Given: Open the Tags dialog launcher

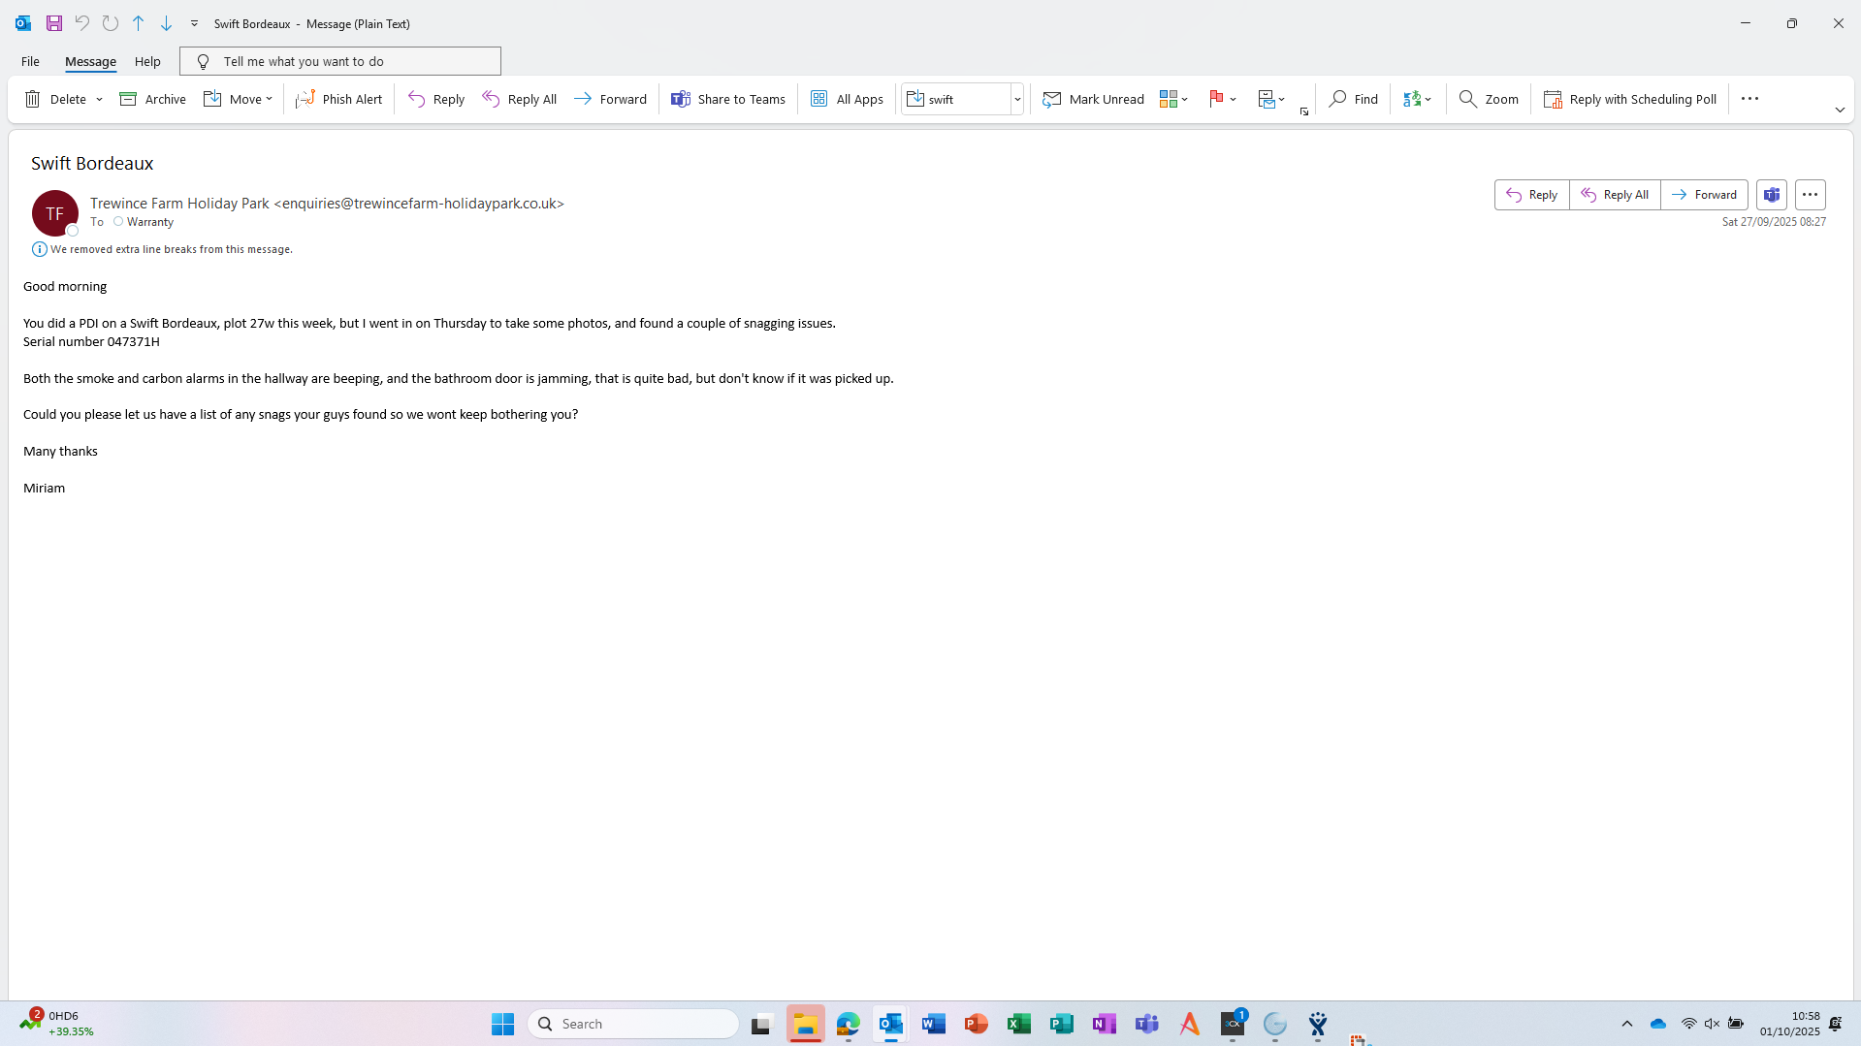Looking at the screenshot, I should tap(1304, 111).
